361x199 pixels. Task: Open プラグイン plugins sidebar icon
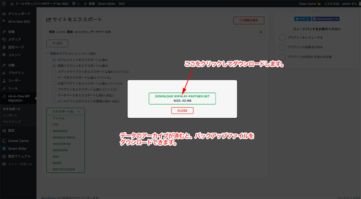click(x=4, y=73)
